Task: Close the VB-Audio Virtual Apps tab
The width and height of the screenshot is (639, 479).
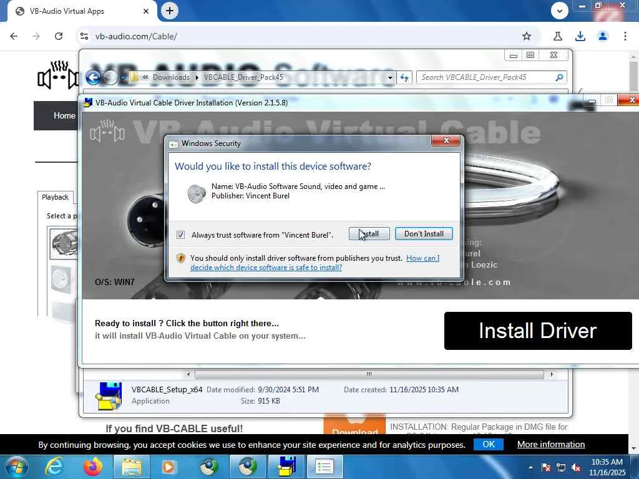Action: pyautogui.click(x=146, y=11)
